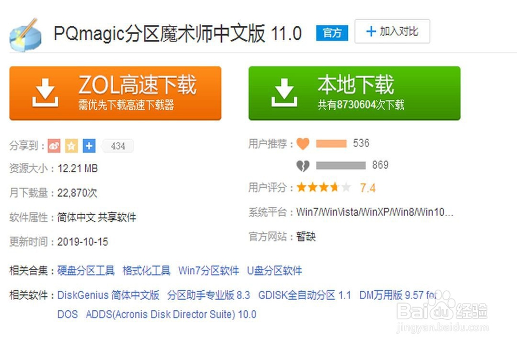The width and height of the screenshot is (517, 345).
Task: Open the DiskGenius 简体中文版 related software link
Action: point(108,295)
